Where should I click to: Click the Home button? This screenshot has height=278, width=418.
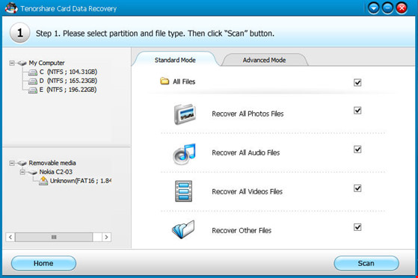click(x=43, y=263)
